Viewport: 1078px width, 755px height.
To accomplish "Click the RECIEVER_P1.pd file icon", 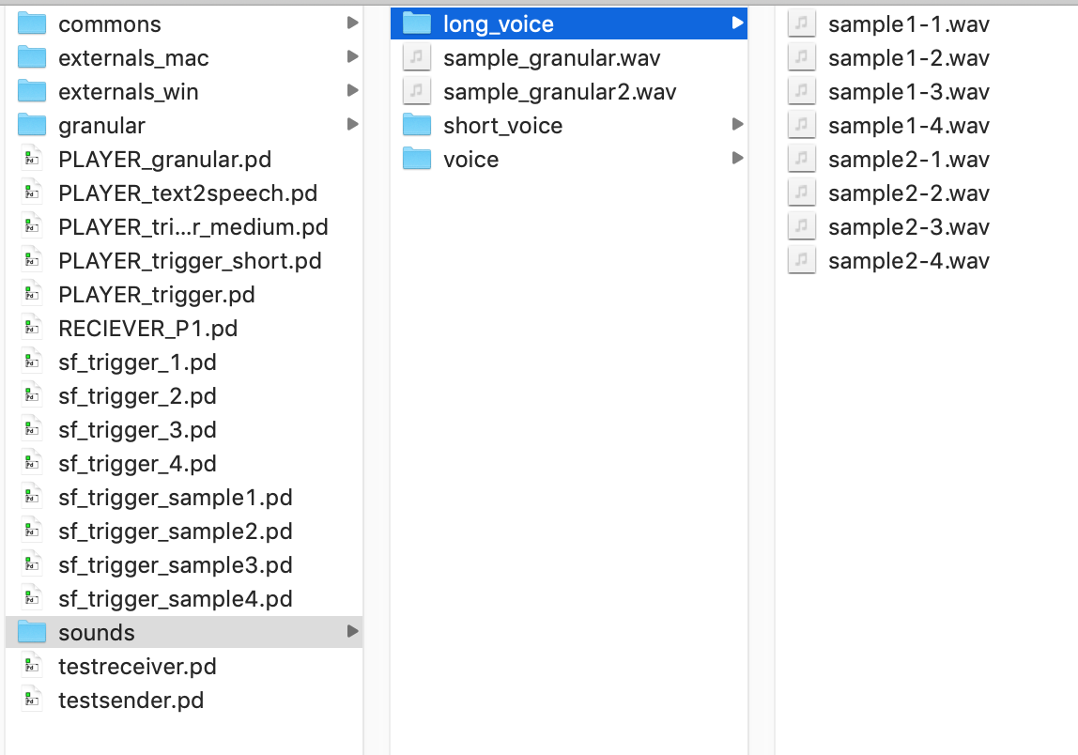I will coord(32,329).
